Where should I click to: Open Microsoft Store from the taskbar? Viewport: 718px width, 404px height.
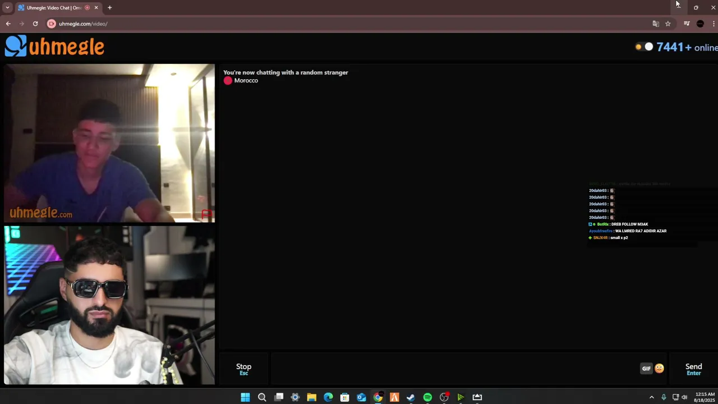344,397
